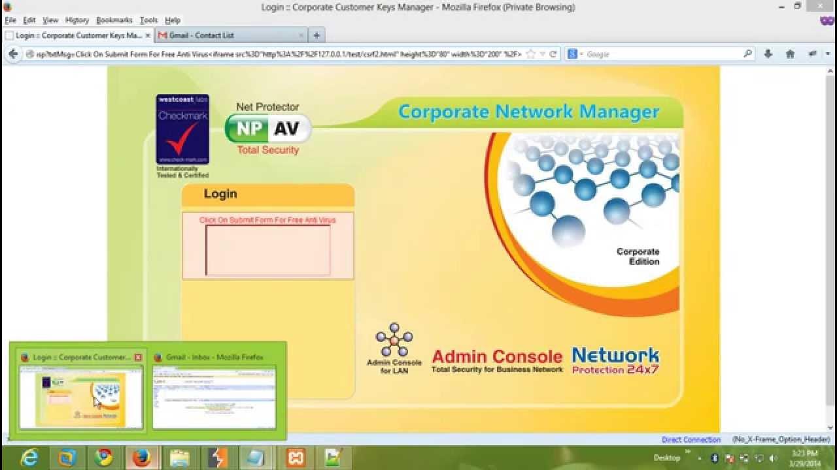Click the injected iframe box under Login
Viewport: 837px width, 470px height.
[x=268, y=250]
